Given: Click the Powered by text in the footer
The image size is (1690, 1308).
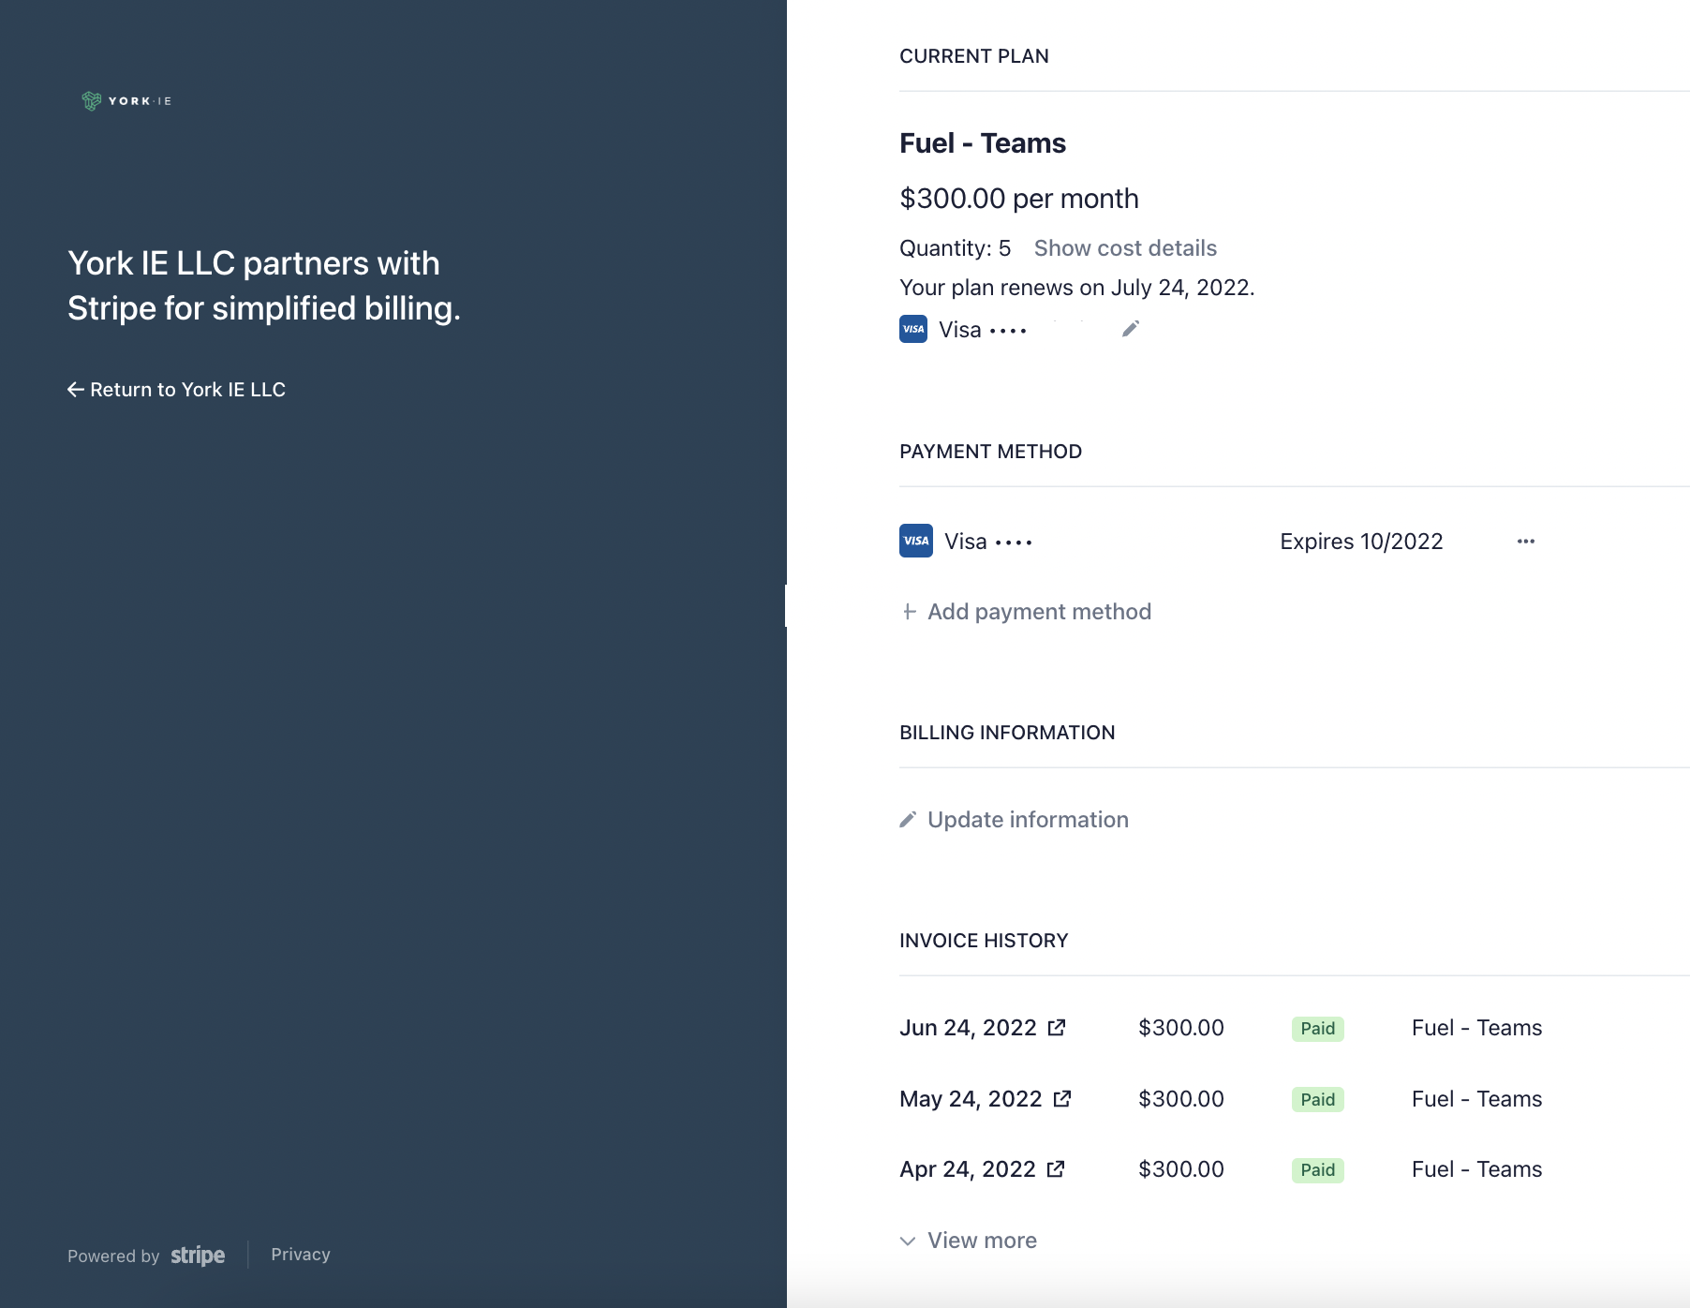Looking at the screenshot, I should (x=113, y=1256).
